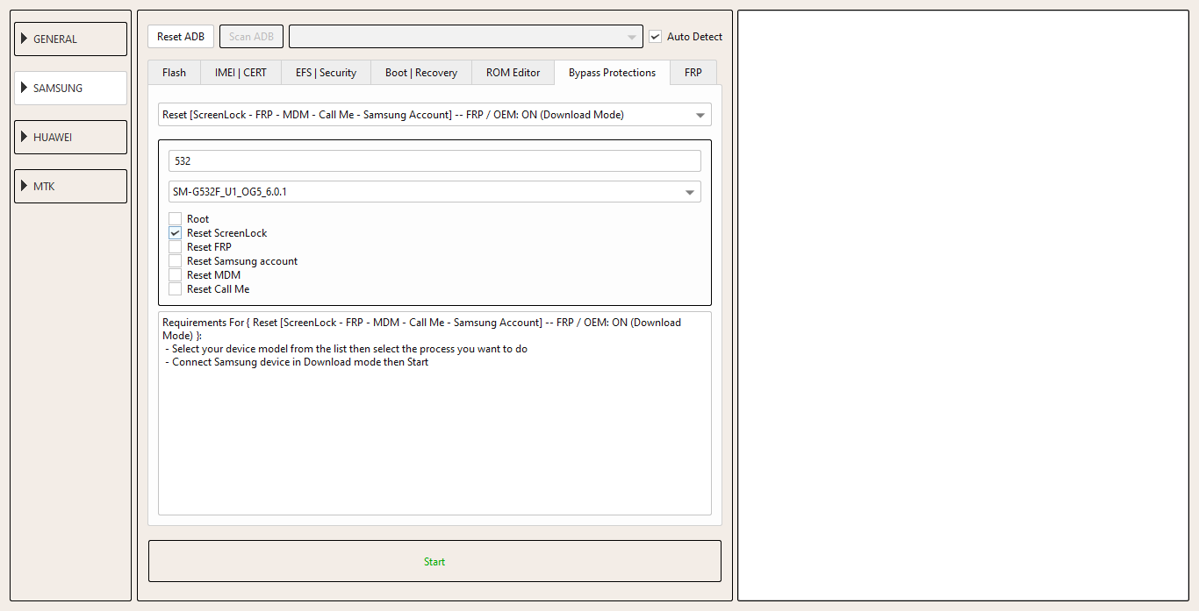Click the 'Requirements For' heading text
The image size is (1199, 611).
(x=204, y=323)
